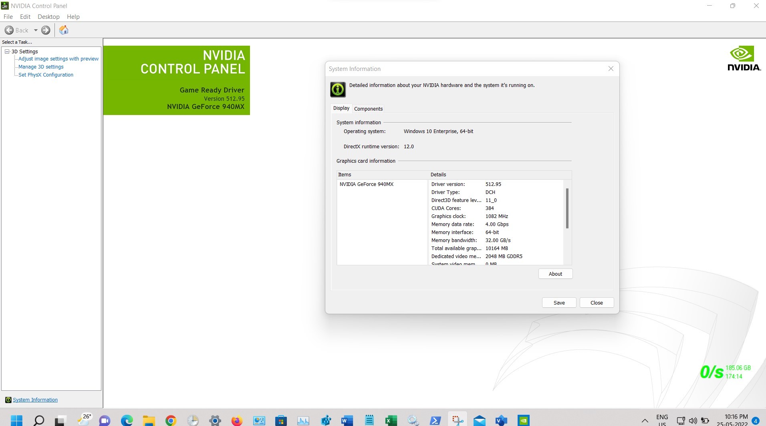Click the NVIDIA logo in top-right corner
The width and height of the screenshot is (766, 426).
coord(744,59)
